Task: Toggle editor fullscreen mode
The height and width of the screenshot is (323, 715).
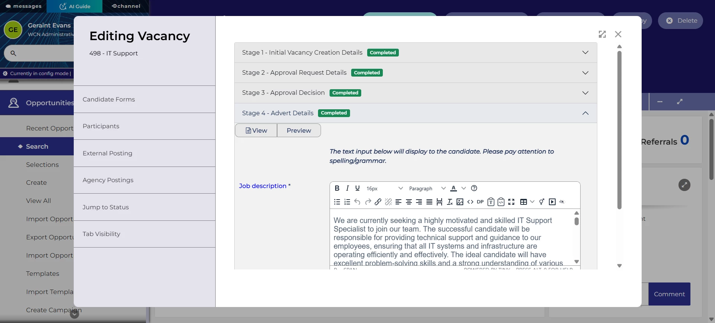Action: point(511,202)
